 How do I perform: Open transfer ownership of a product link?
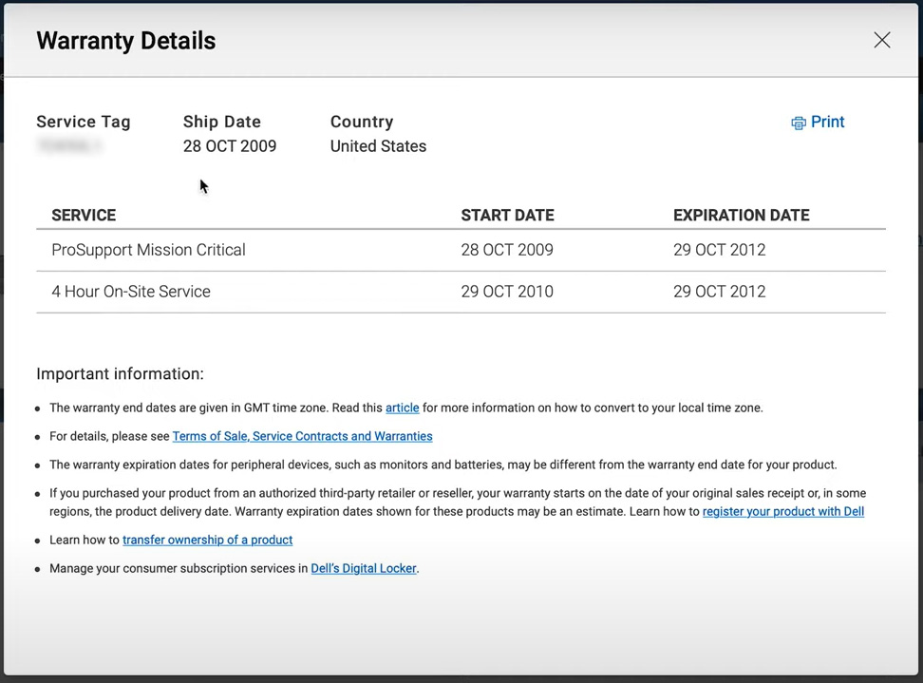tap(207, 540)
